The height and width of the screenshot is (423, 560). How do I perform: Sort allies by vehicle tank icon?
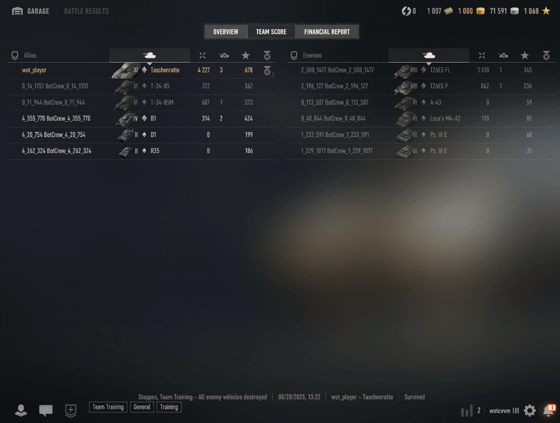click(x=149, y=55)
